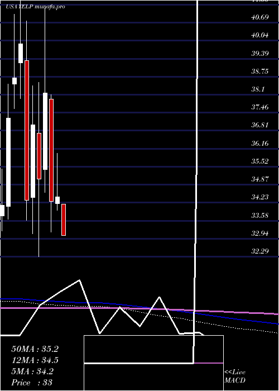Click the short pink segment inside MACD box
Image resolution: width=279 pixels, height=391 pixels.
point(209,363)
